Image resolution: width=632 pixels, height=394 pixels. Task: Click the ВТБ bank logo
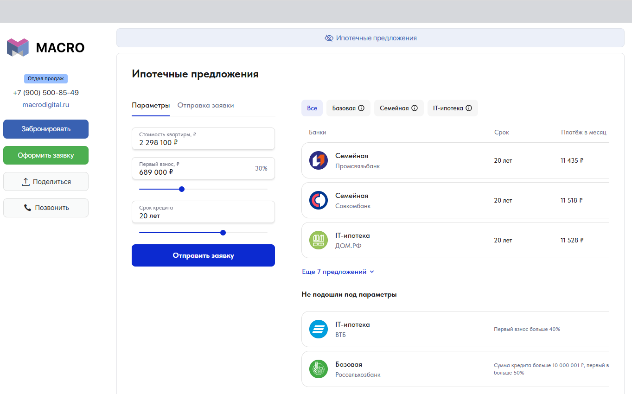(x=319, y=329)
